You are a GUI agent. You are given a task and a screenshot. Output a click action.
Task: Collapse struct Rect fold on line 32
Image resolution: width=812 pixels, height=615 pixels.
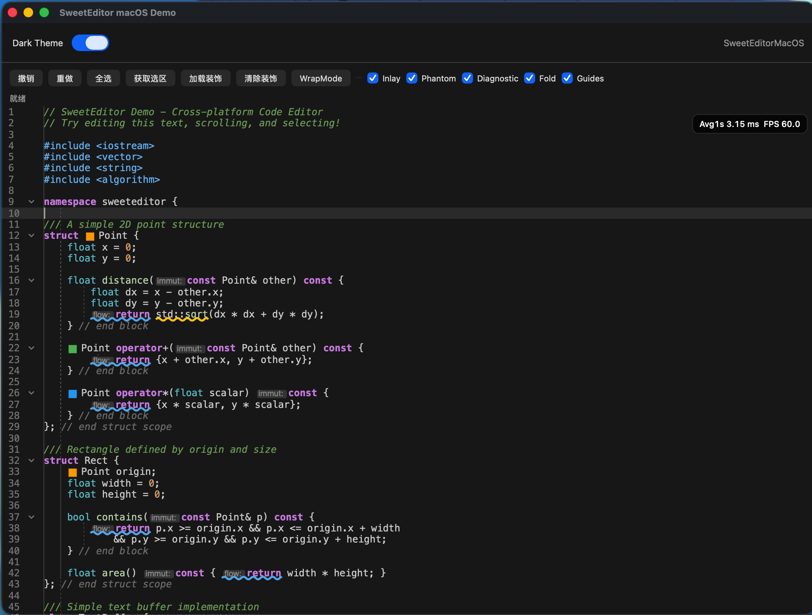tap(31, 460)
